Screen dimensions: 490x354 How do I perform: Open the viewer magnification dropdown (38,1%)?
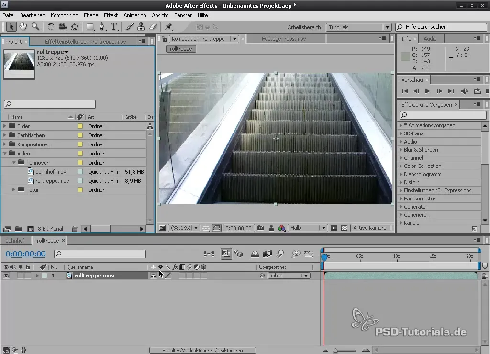(184, 228)
